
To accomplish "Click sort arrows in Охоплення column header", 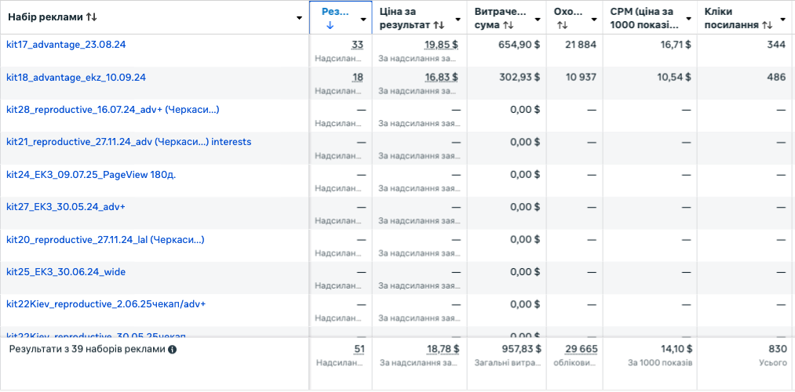I will click(x=562, y=25).
